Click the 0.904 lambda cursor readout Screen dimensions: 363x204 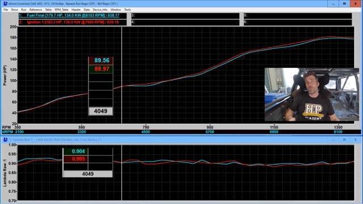(75, 151)
